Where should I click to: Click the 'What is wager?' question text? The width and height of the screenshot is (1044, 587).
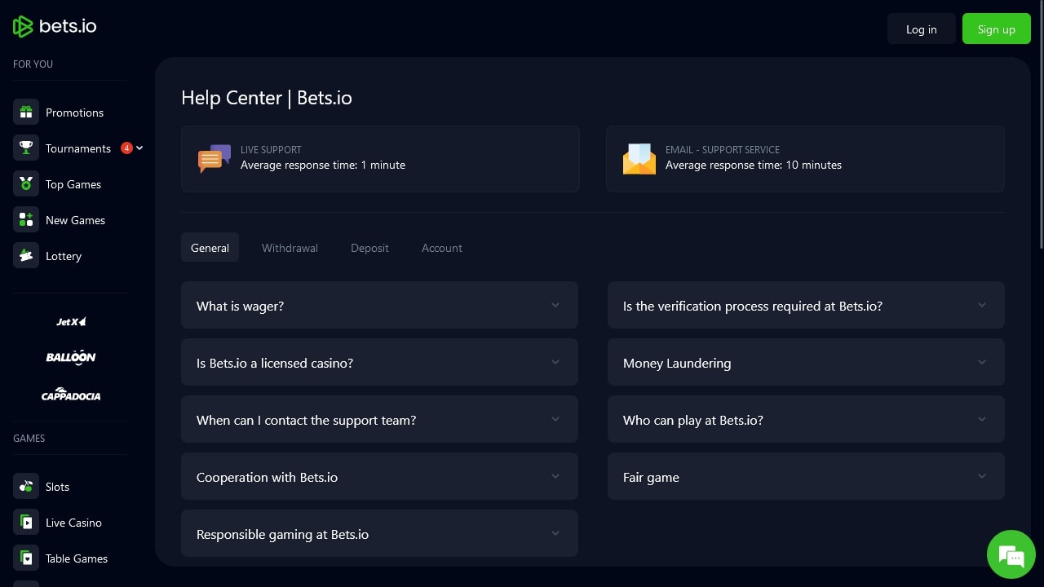(x=240, y=306)
